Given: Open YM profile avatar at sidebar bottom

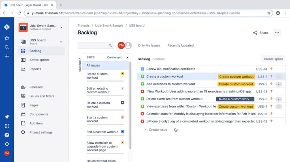Looking at the screenshot, I should [x=7, y=153].
